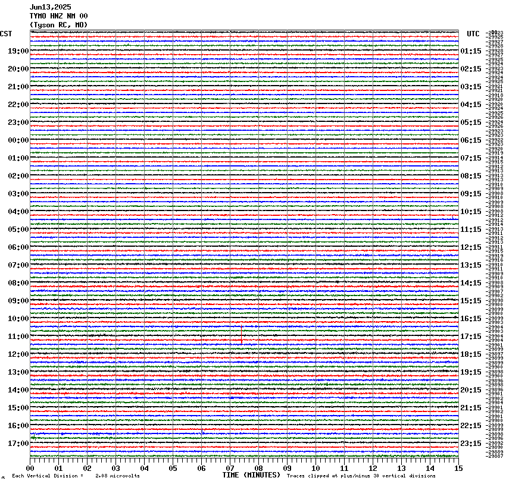Select the 01:00 CST row label

click(x=18, y=158)
